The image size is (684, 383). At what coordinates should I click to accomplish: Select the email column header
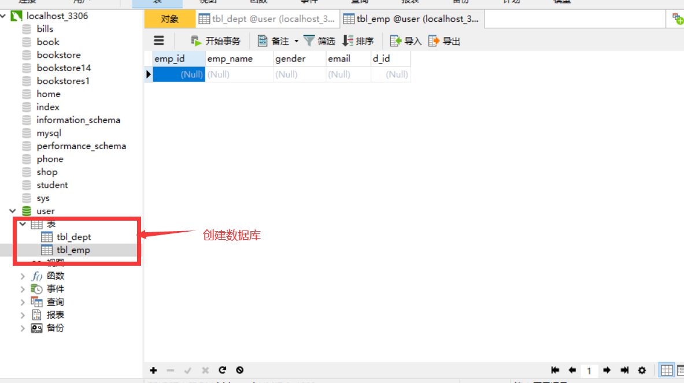[x=349, y=58]
